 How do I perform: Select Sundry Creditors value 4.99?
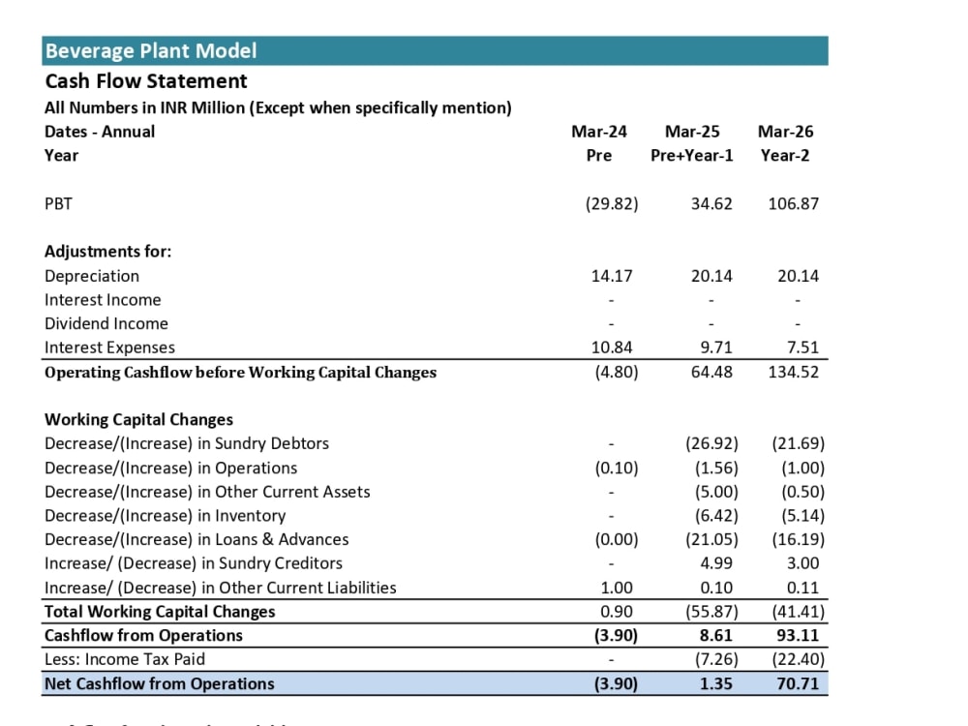[716, 563]
